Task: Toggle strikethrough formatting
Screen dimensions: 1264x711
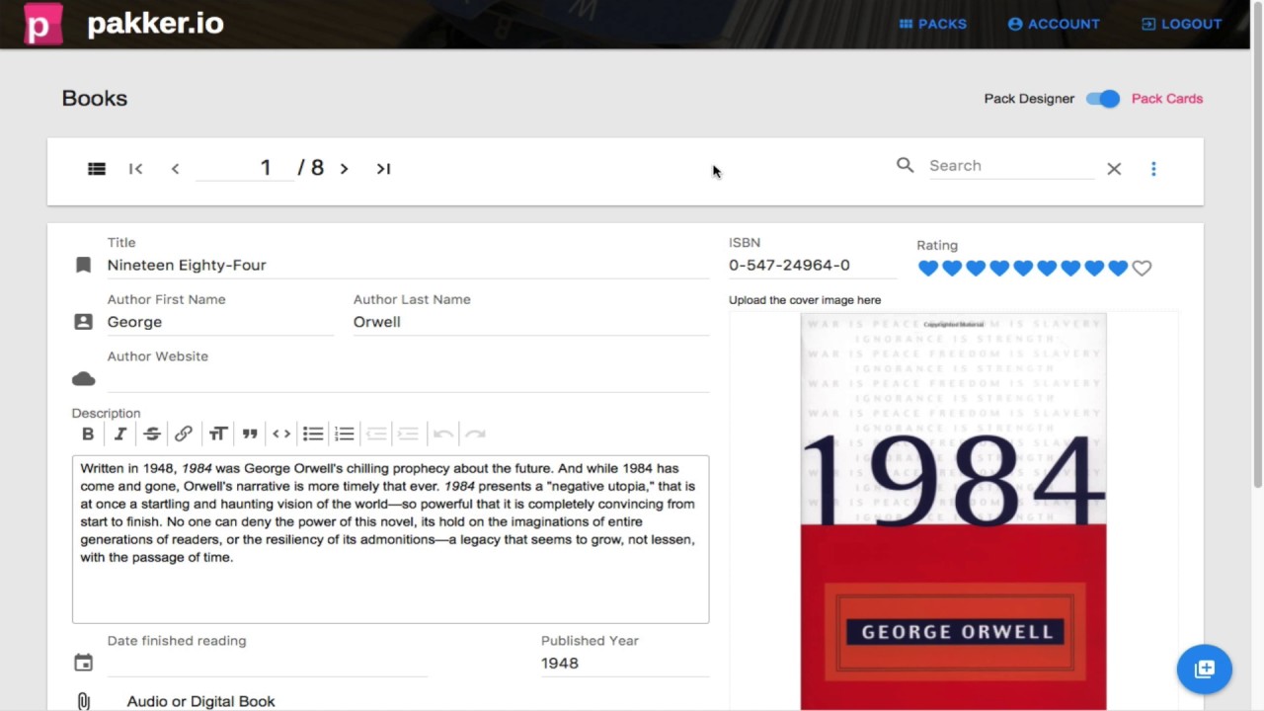Action: (x=152, y=434)
